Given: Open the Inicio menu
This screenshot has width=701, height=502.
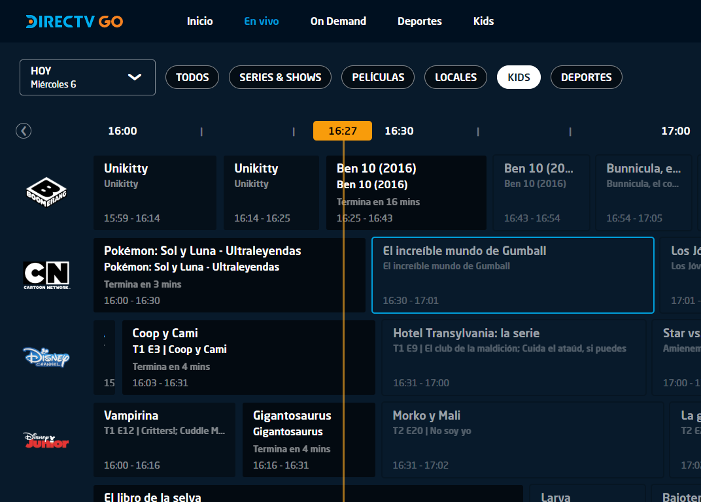Looking at the screenshot, I should pyautogui.click(x=200, y=21).
